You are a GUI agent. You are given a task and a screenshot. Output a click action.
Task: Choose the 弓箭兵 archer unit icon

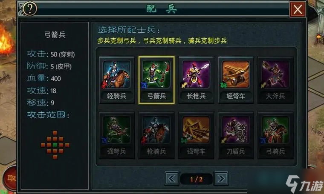click(156, 74)
